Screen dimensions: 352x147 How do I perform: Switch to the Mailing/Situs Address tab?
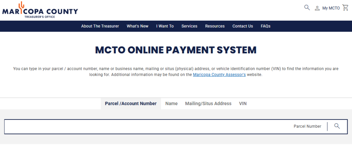(208, 104)
